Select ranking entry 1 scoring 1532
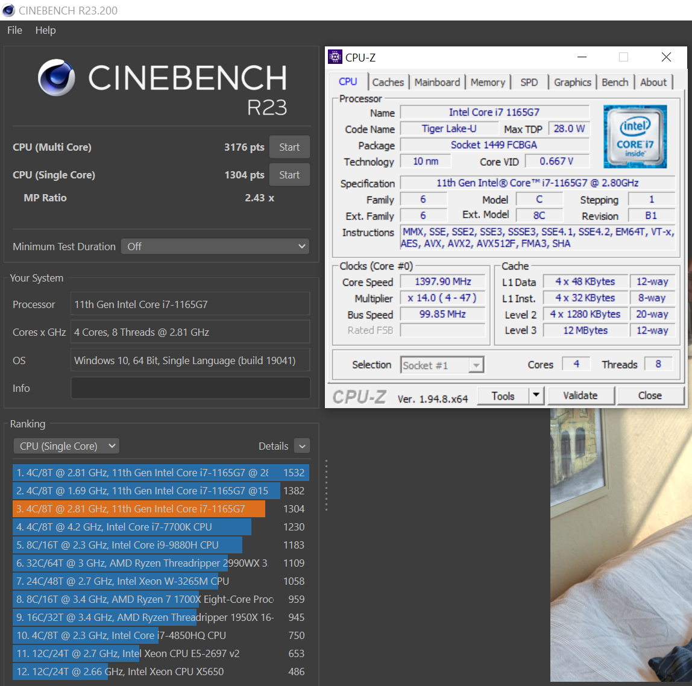Image resolution: width=692 pixels, height=686 pixels. point(161,473)
